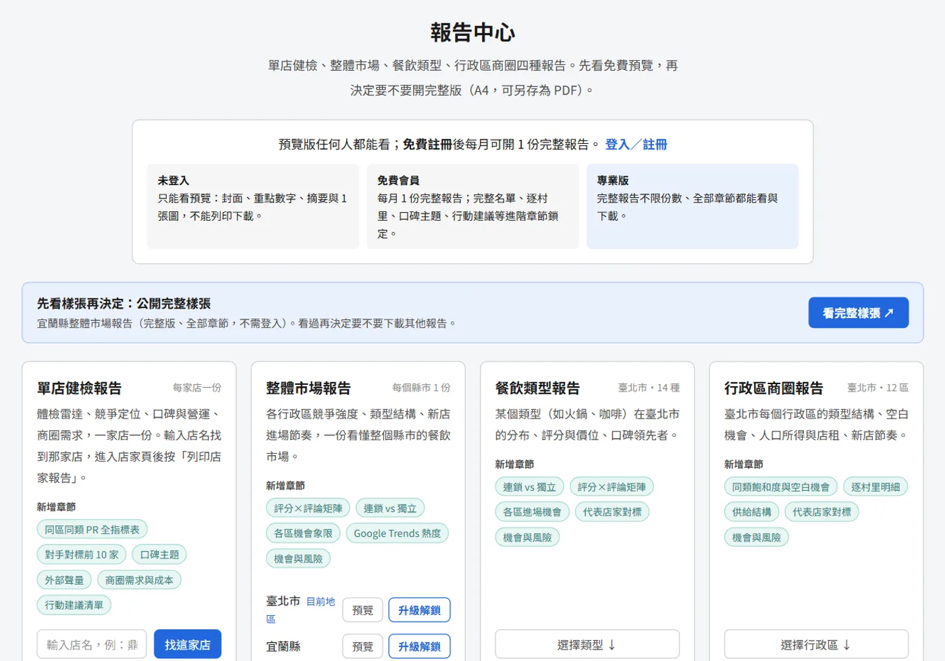Image resolution: width=945 pixels, height=661 pixels.
Task: Click the 逐村里明細 chip
Action: tap(875, 487)
